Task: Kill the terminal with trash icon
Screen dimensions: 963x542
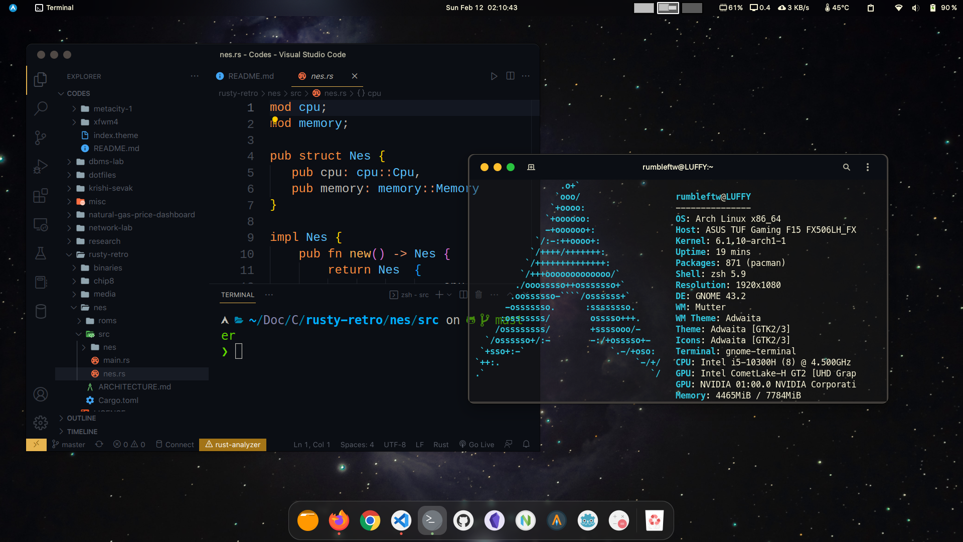Action: tap(478, 295)
